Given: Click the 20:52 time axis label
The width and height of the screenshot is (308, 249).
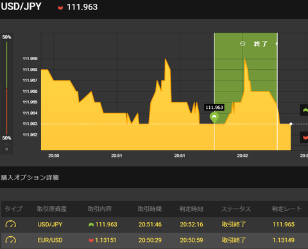Looking at the screenshot, I should click(243, 156).
